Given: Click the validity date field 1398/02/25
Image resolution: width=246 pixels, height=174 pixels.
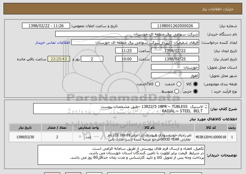Looking at the screenshot, I should point(174,59).
